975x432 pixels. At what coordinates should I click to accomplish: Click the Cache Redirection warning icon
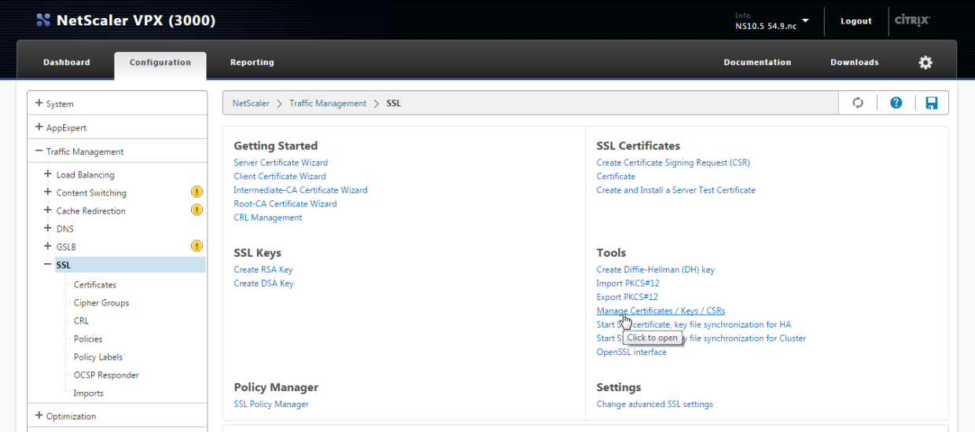pos(197,211)
